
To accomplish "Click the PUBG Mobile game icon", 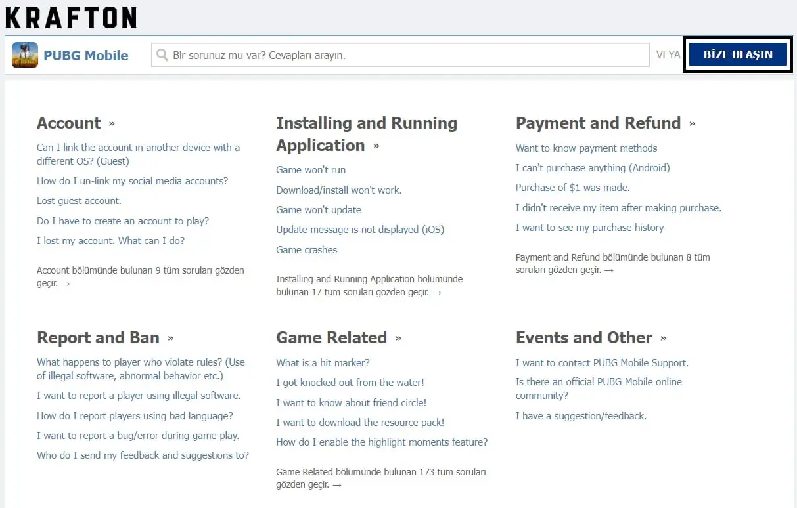I will [25, 55].
